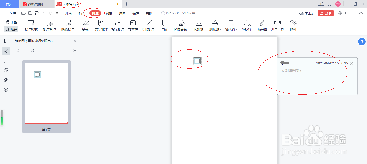This screenshot has height=164, width=367.
Task: Open the feedback chat icon
Action: 347,13
